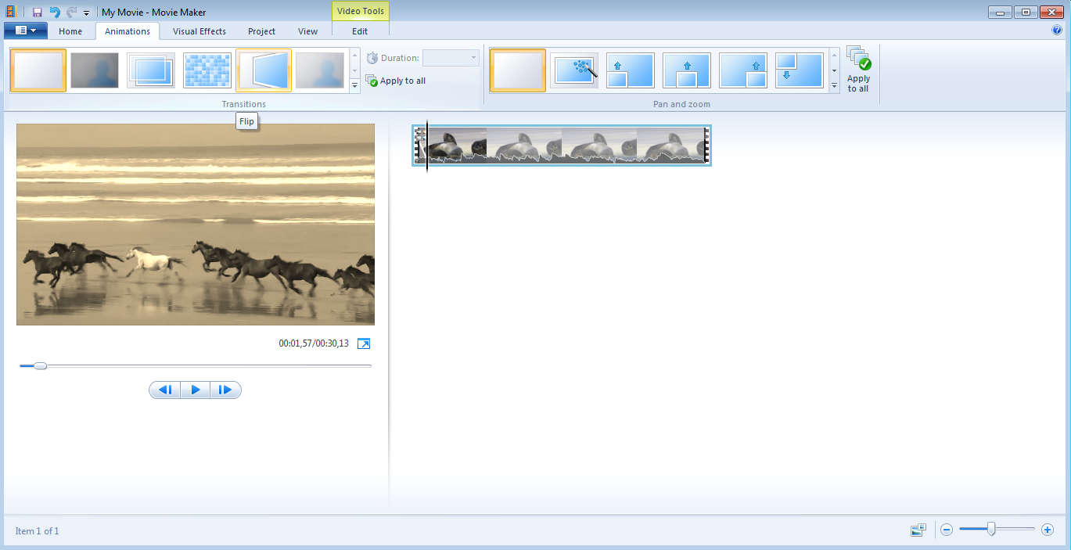Expand the Transitions gallery more arrow
This screenshot has height=550, width=1071.
[354, 84]
